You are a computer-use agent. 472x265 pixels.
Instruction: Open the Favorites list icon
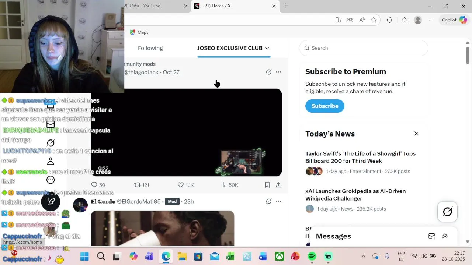405,20
